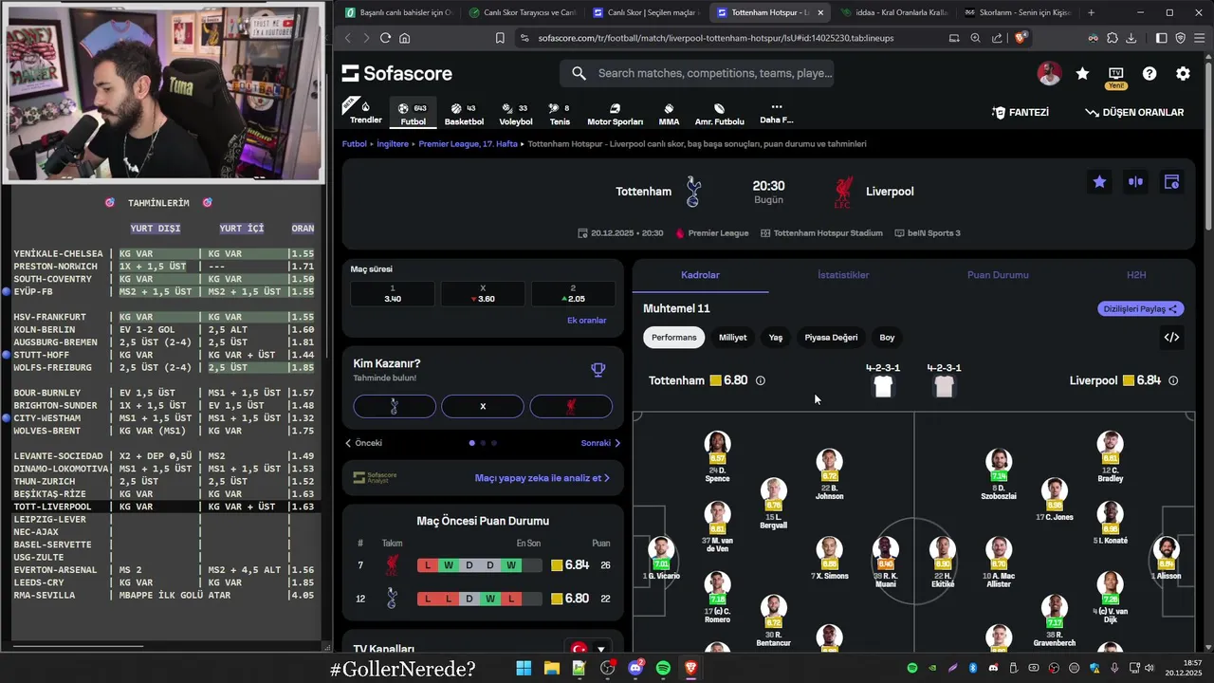The height and width of the screenshot is (683, 1214).
Task: Click Tottenham crest in match header
Action: [x=692, y=192]
